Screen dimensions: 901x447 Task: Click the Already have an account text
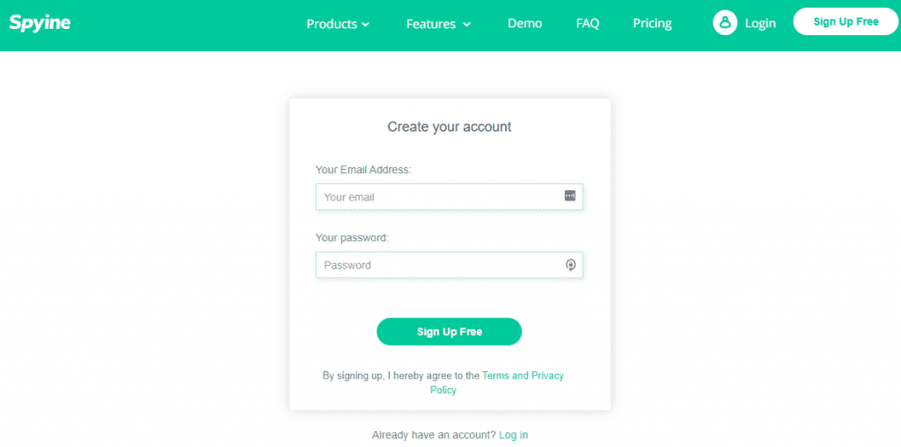pyautogui.click(x=433, y=435)
